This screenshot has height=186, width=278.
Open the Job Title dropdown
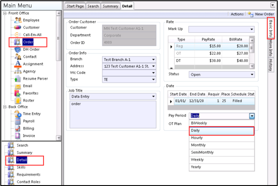click(x=153, y=97)
